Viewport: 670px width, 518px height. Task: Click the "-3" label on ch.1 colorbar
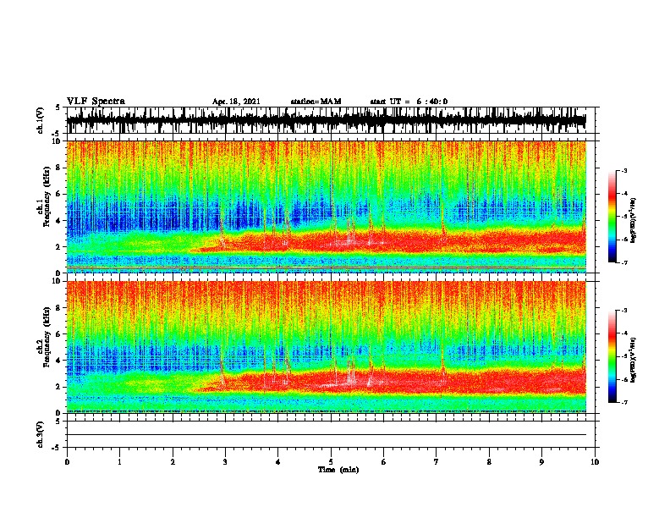tap(624, 171)
